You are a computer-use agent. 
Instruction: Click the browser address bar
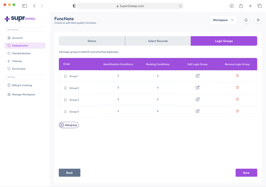(130, 6)
